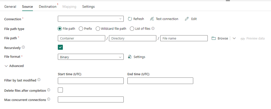Click the Browse folder icon
The height and width of the screenshot is (109, 271).
214,38
